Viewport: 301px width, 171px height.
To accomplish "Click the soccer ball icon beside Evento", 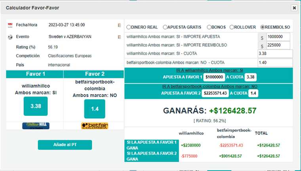I will tap(10, 37).
